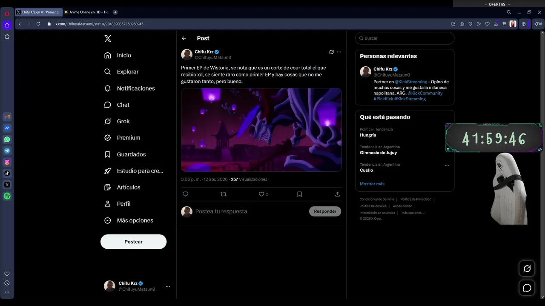View site security padlock info
The height and width of the screenshot is (306, 545).
click(49, 24)
